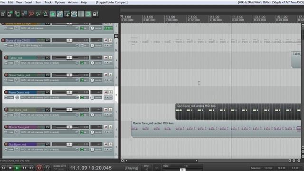This screenshot has height=171, width=304.
Task: Open the Item menu
Action: [38, 2]
